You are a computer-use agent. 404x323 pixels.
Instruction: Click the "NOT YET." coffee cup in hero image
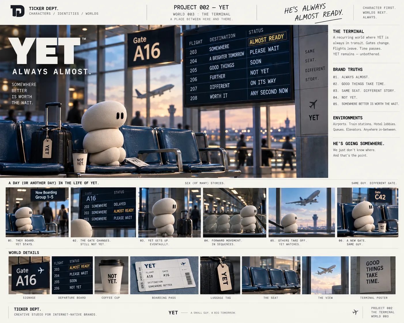click(x=80, y=161)
